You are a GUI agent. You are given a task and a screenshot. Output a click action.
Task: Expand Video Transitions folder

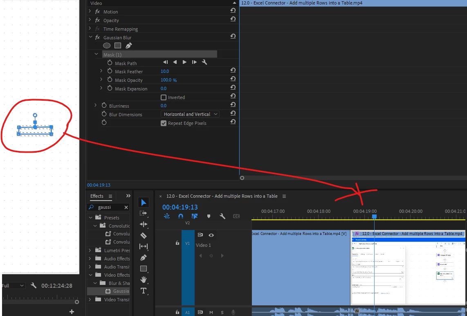click(90, 299)
